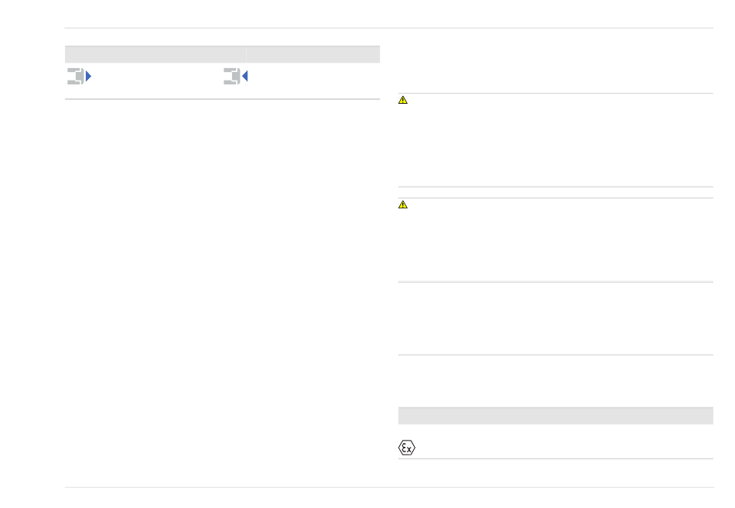Click the blank left column area below the table

[x=222, y=291]
